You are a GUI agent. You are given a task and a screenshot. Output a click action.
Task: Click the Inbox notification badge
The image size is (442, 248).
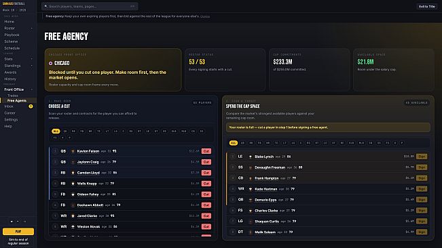[x=31, y=106]
